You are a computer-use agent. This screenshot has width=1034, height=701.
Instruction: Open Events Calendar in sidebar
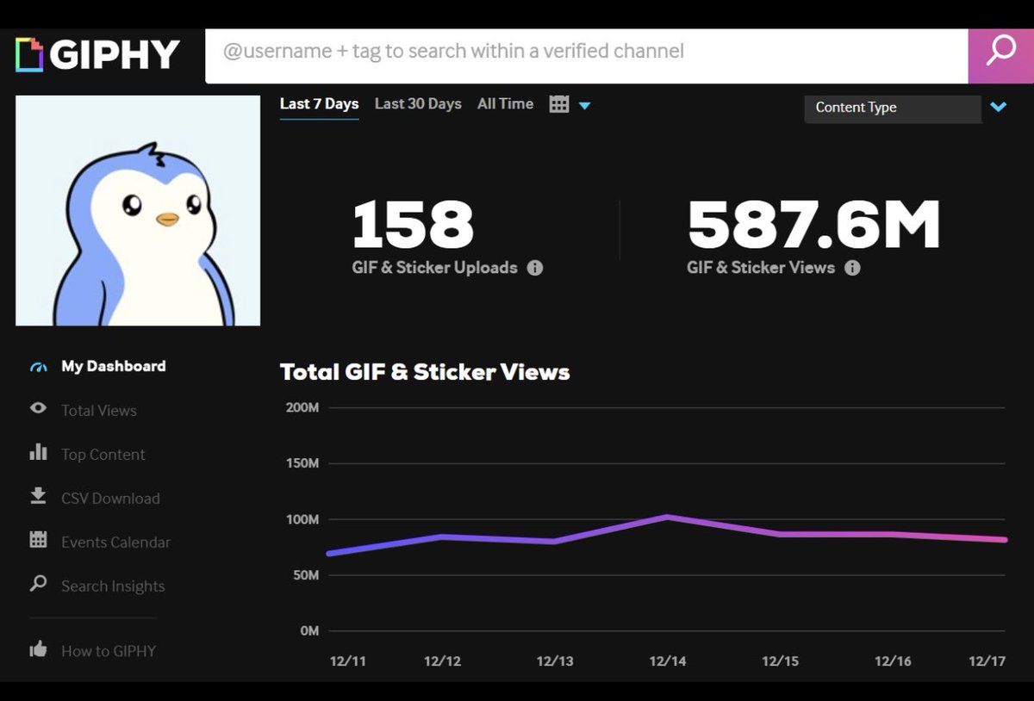click(115, 543)
